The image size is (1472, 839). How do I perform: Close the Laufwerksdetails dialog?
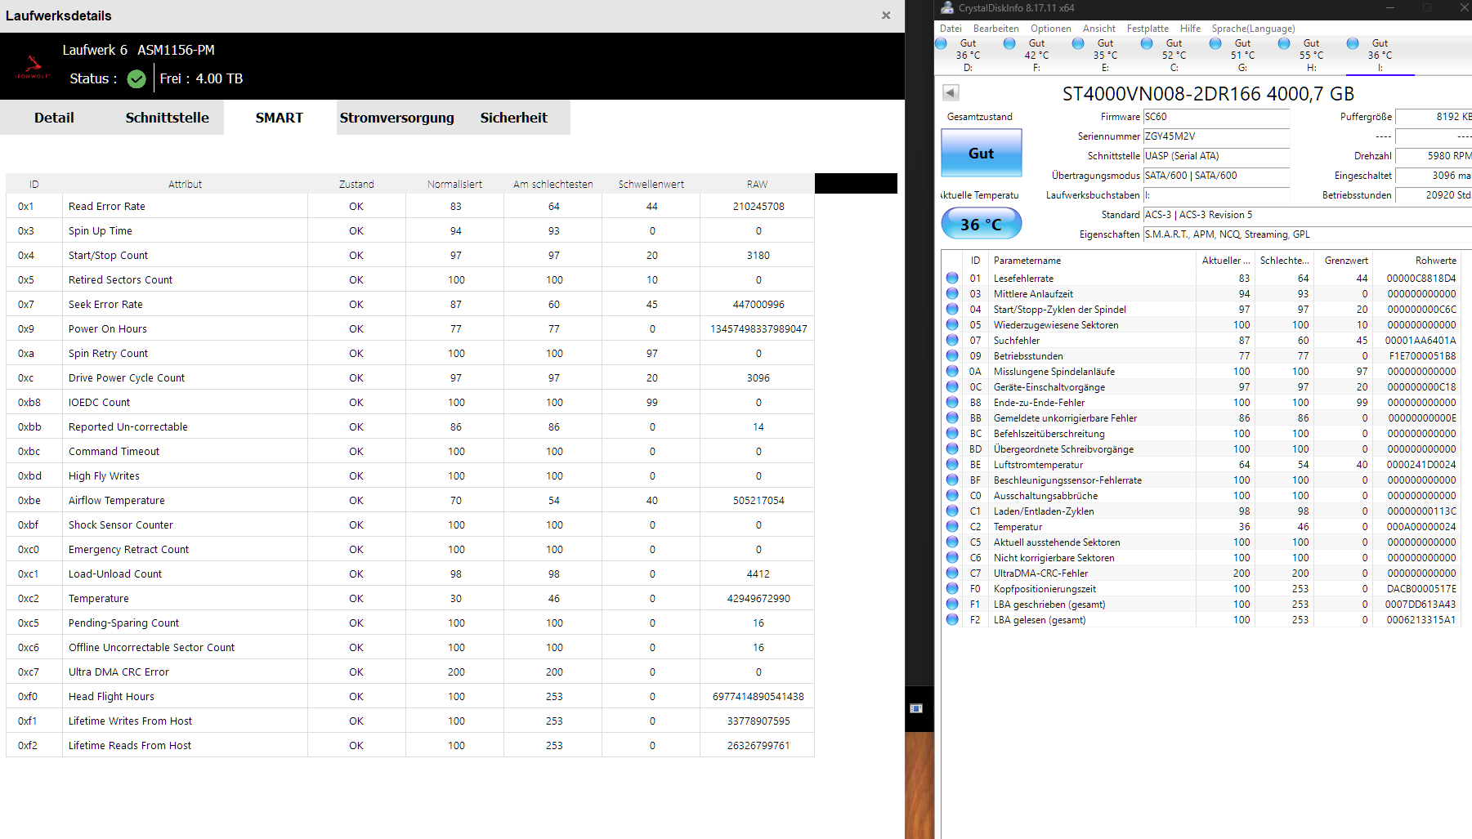[886, 16]
